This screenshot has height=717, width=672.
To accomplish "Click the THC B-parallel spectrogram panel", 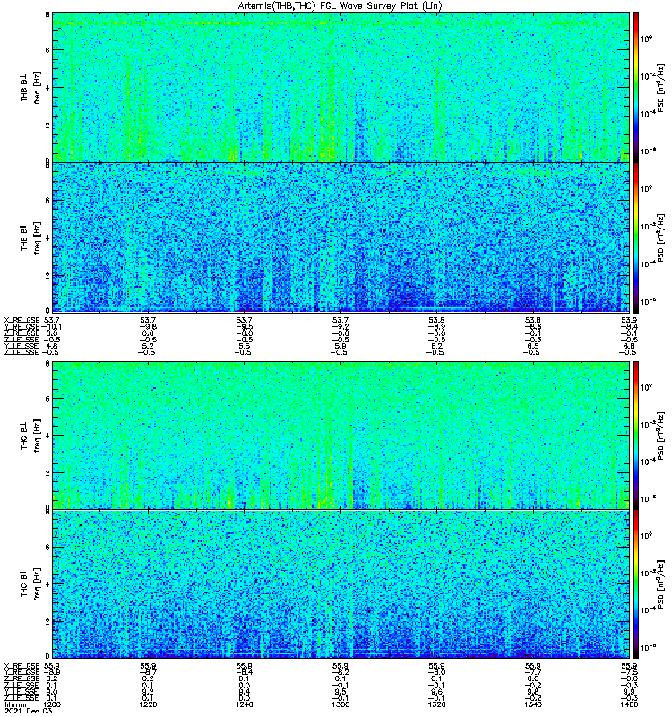I will (341, 584).
